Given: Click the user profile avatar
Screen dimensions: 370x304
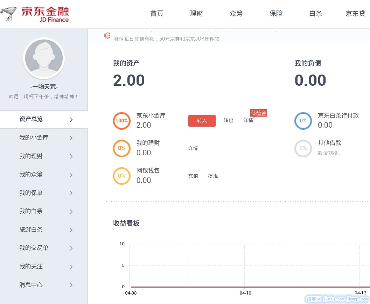Looking at the screenshot, I should (x=44, y=58).
